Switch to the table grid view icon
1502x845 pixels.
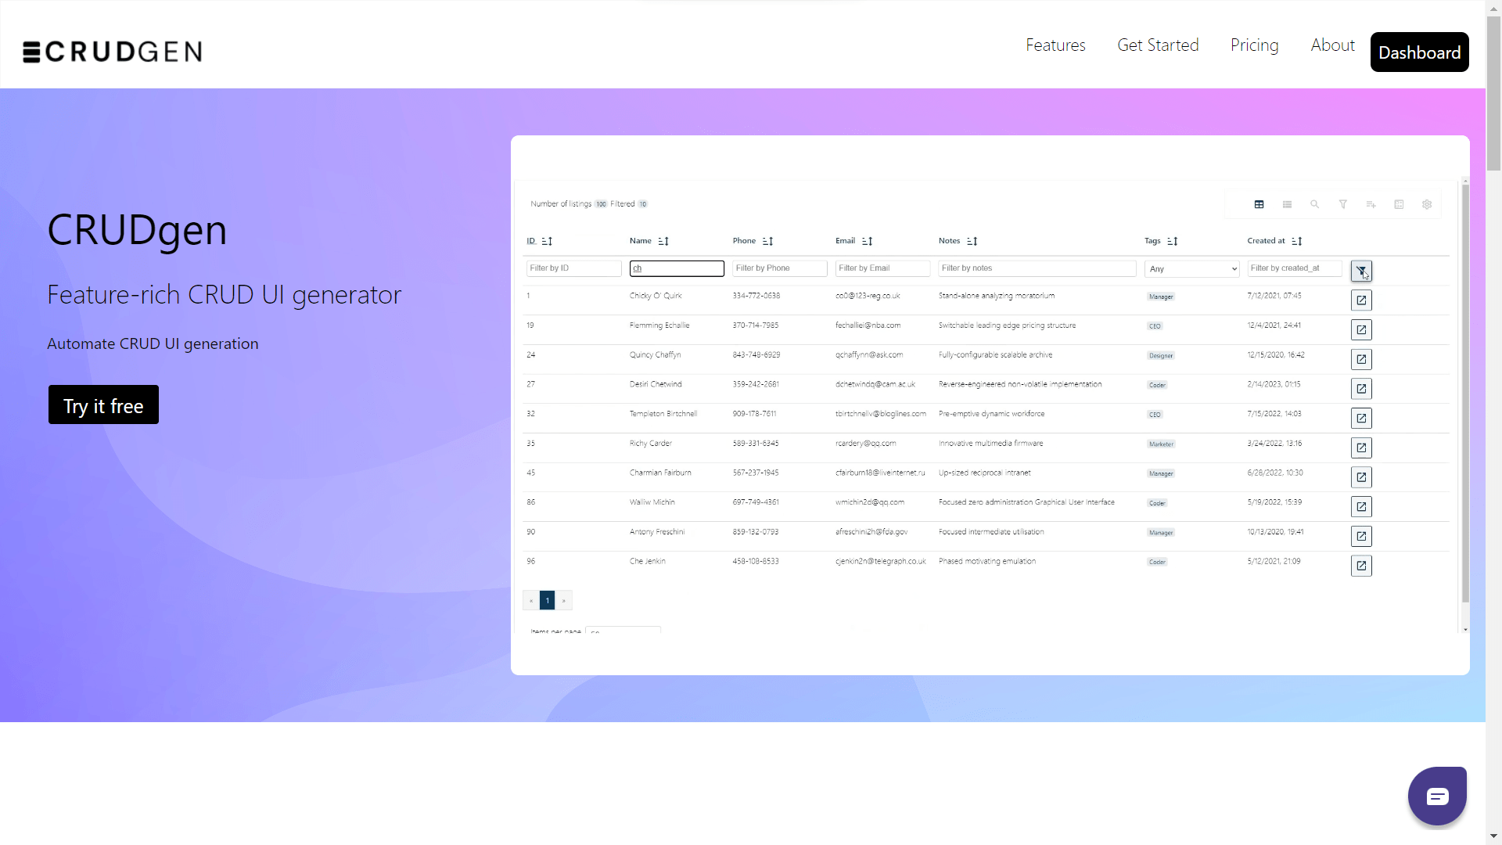pos(1259,204)
